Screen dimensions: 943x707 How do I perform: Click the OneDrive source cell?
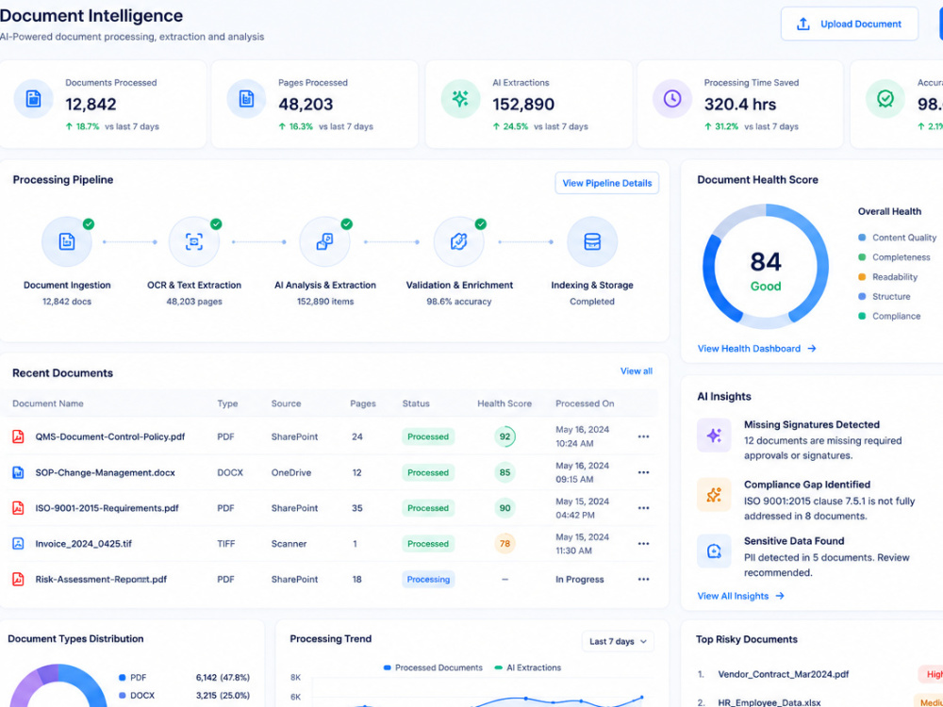[291, 472]
